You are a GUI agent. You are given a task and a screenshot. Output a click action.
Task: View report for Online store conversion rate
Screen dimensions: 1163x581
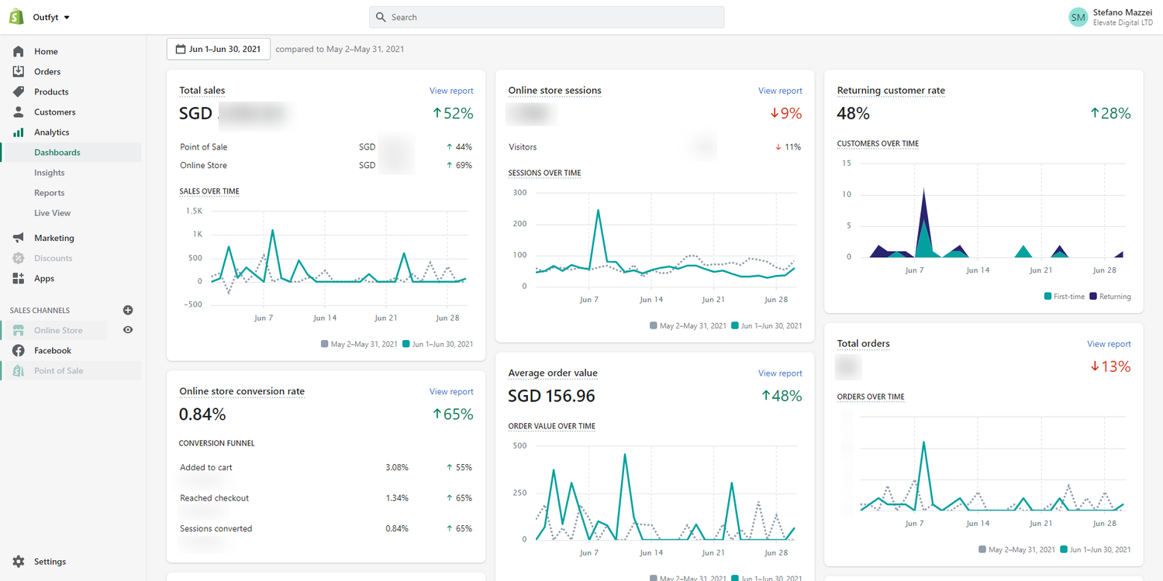(x=451, y=392)
